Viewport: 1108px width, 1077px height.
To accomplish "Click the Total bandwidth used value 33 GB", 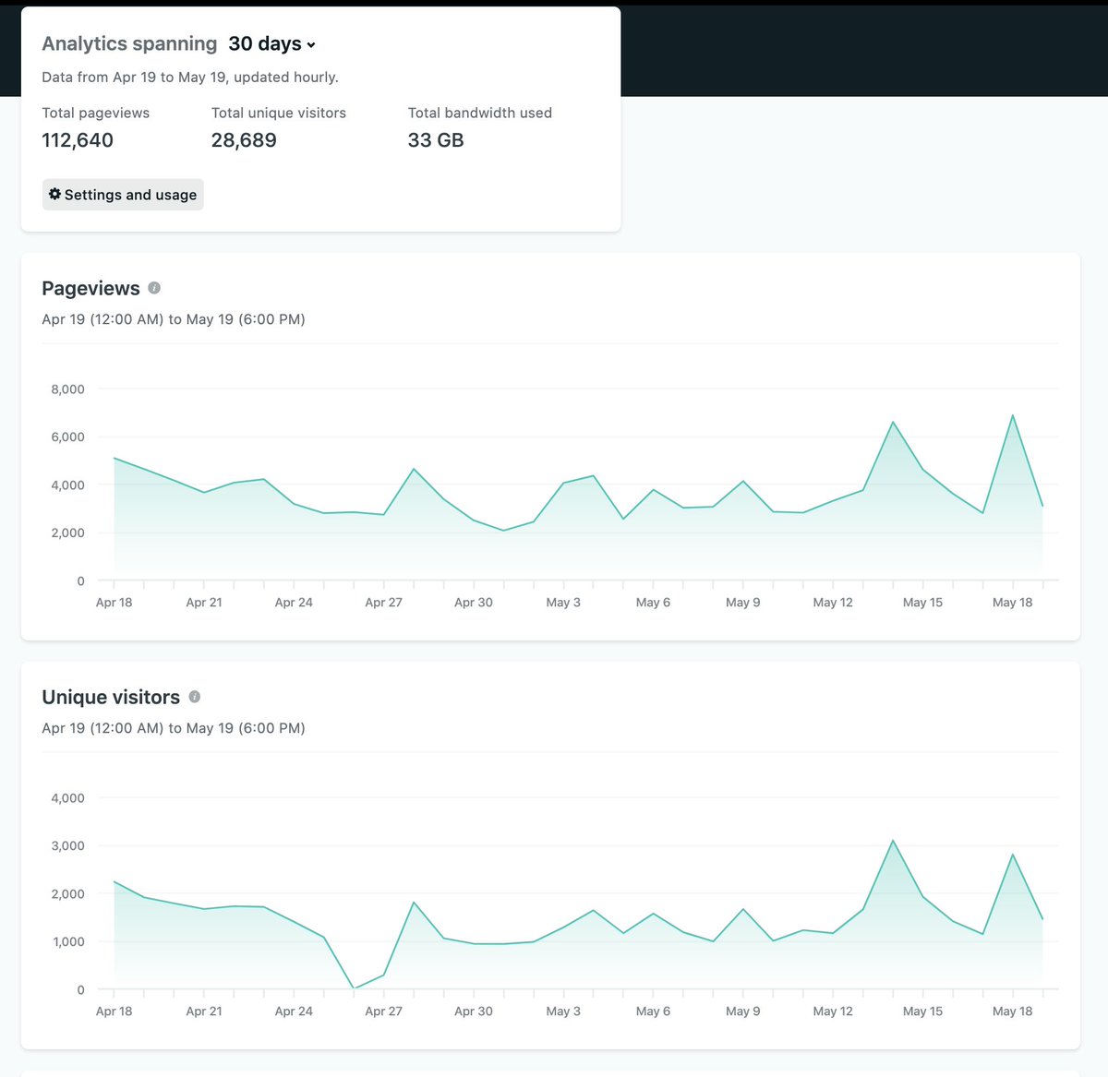I will point(435,140).
